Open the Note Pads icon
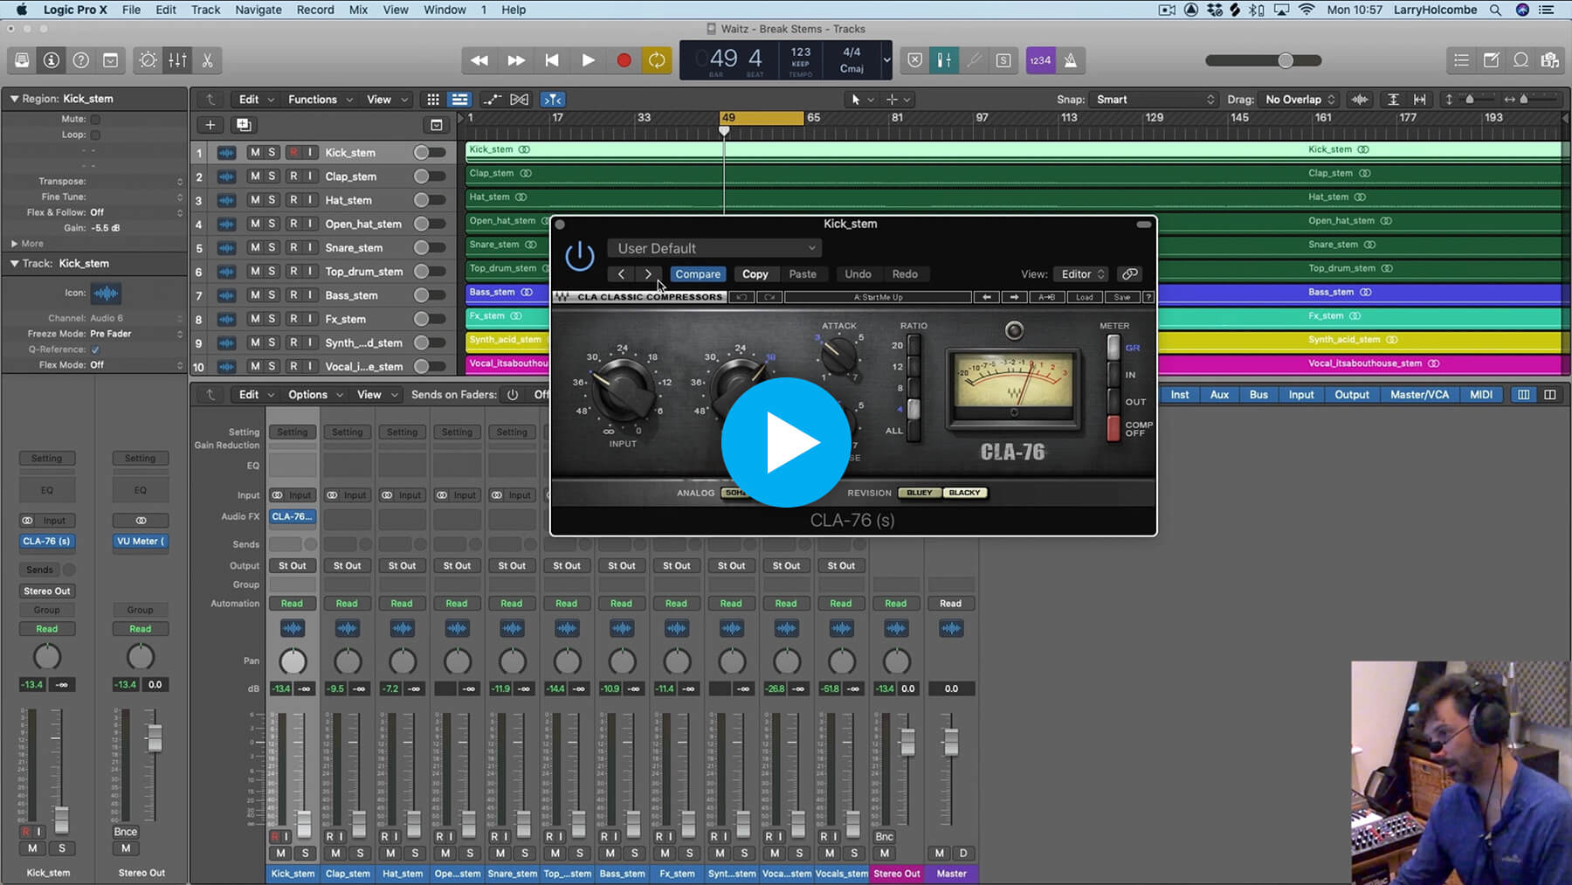Screen dimensions: 1572x885 coord(1491,60)
